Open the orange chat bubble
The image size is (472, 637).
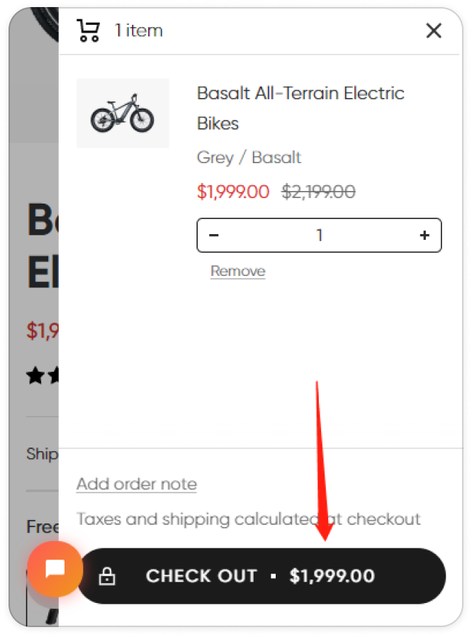[x=55, y=568]
